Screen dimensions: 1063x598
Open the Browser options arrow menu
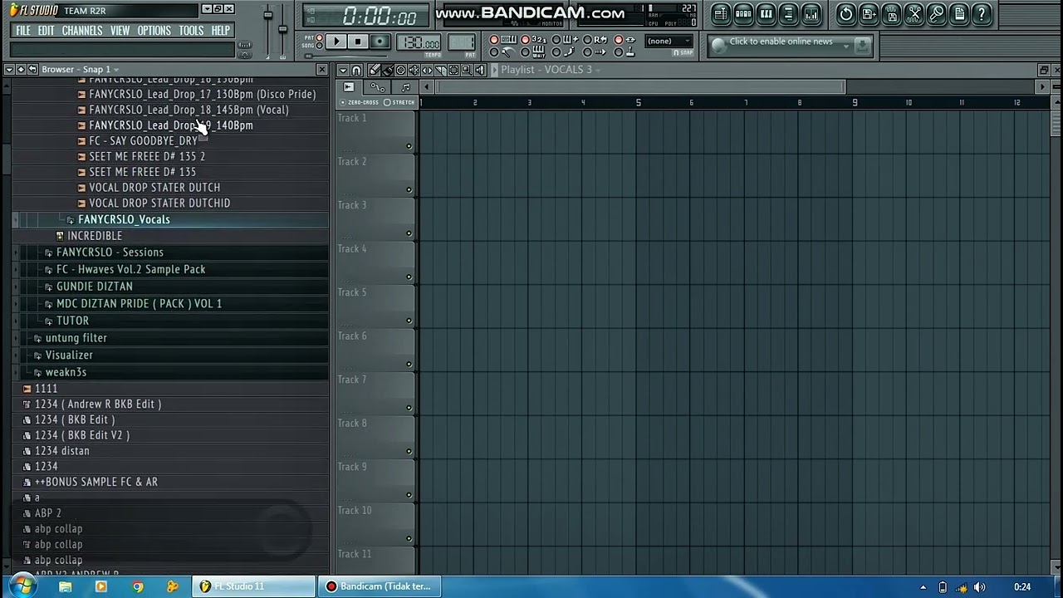8,70
